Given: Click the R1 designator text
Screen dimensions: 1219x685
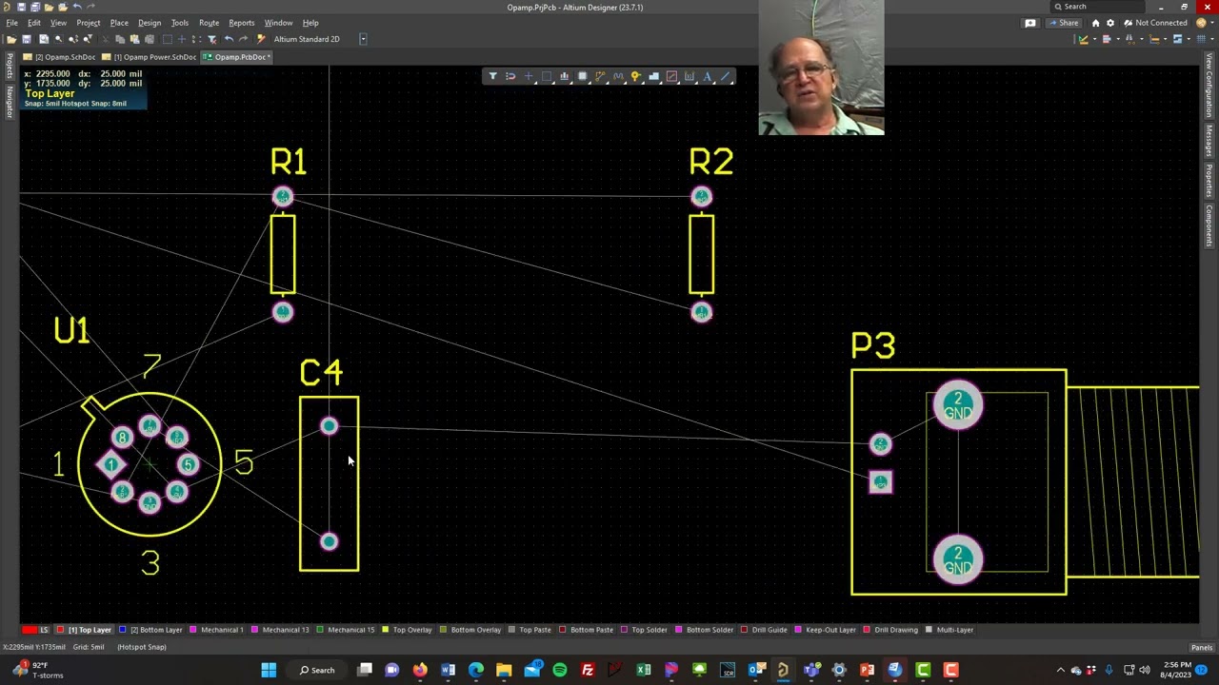Looking at the screenshot, I should coord(289,162).
